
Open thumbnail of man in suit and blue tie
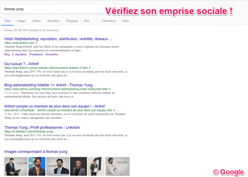pos(58,166)
